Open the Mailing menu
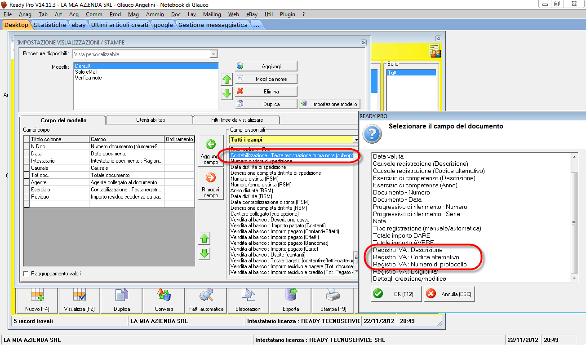 212,14
